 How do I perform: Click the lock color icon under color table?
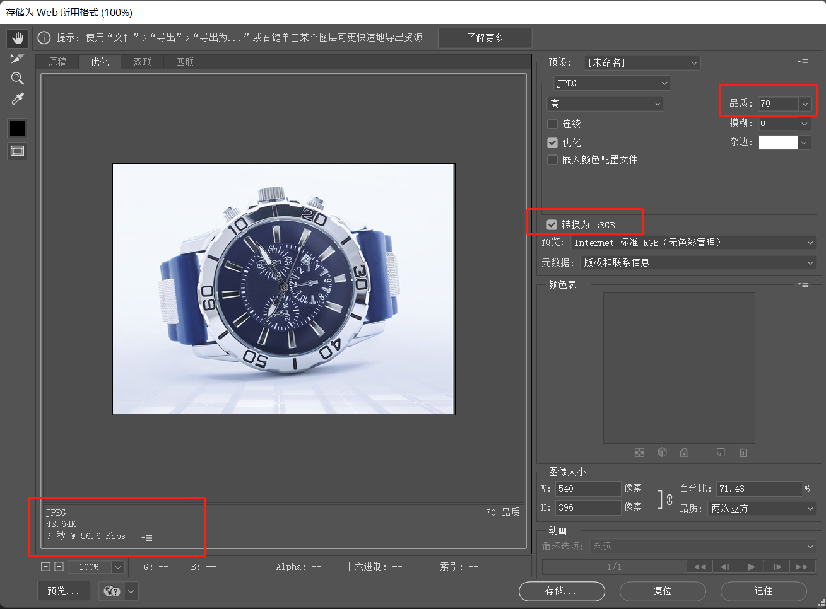pos(684,453)
